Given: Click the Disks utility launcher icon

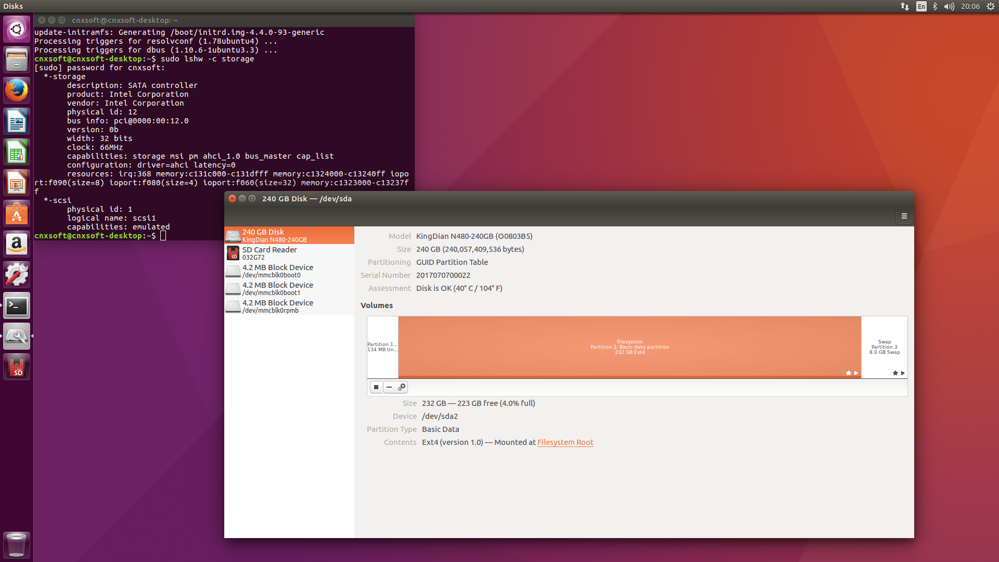Looking at the screenshot, I should click(17, 336).
